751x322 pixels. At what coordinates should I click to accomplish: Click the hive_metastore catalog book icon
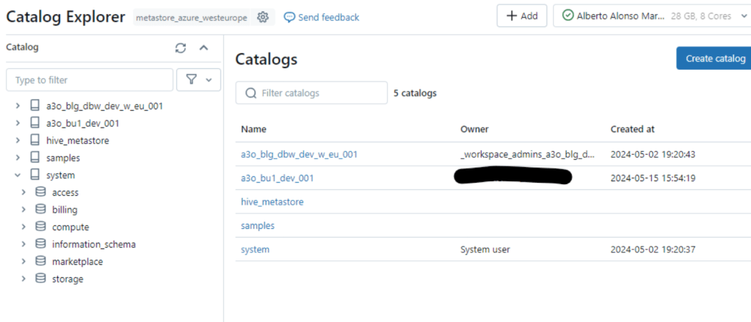pyautogui.click(x=35, y=140)
